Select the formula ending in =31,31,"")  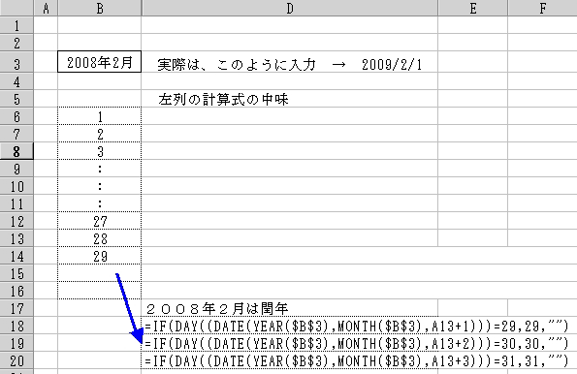pyautogui.click(x=357, y=360)
